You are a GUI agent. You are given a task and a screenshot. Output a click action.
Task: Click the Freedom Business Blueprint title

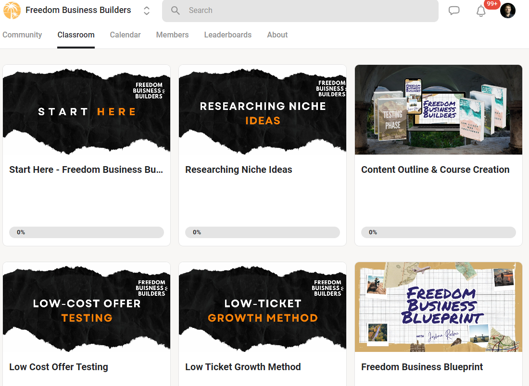tap(422, 367)
